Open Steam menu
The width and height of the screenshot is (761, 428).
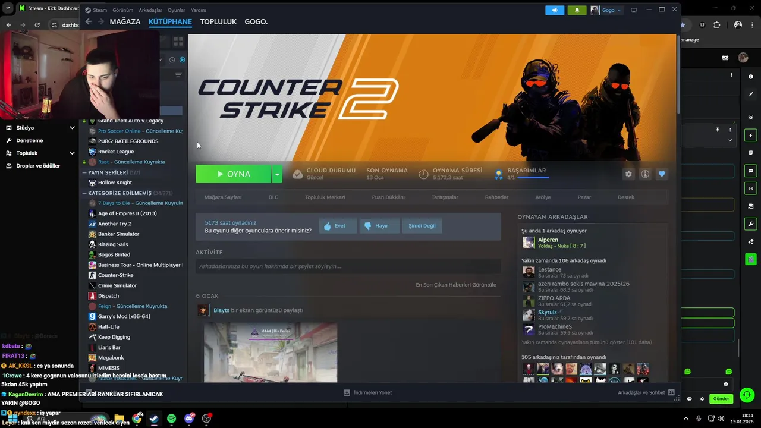100,10
